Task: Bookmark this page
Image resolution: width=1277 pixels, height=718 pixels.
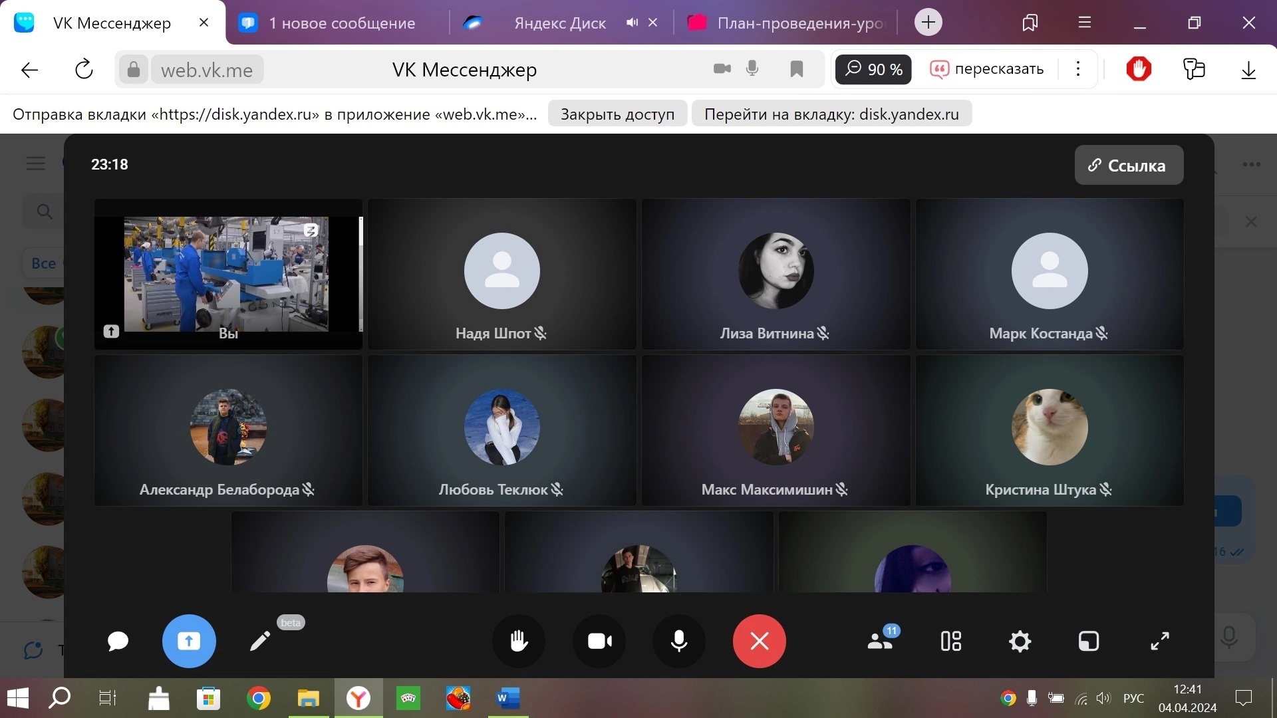Action: 796,69
